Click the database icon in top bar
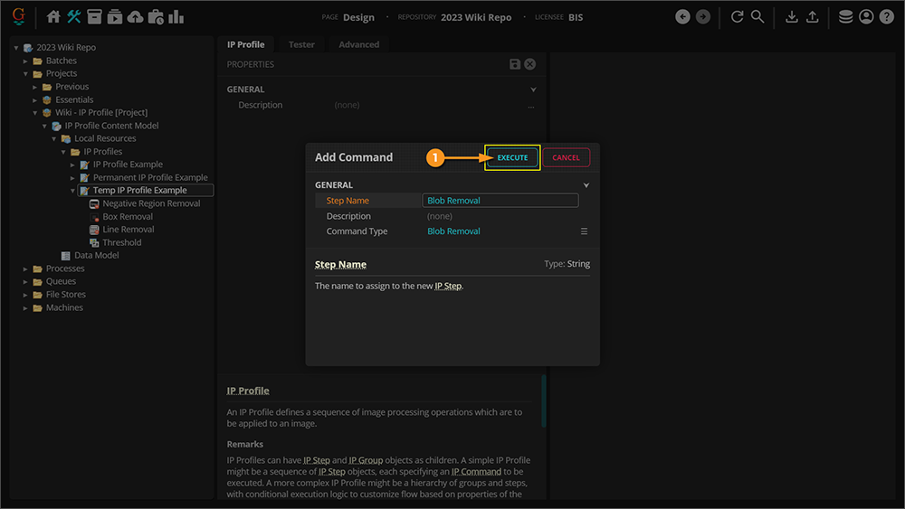The image size is (905, 509). click(x=845, y=16)
